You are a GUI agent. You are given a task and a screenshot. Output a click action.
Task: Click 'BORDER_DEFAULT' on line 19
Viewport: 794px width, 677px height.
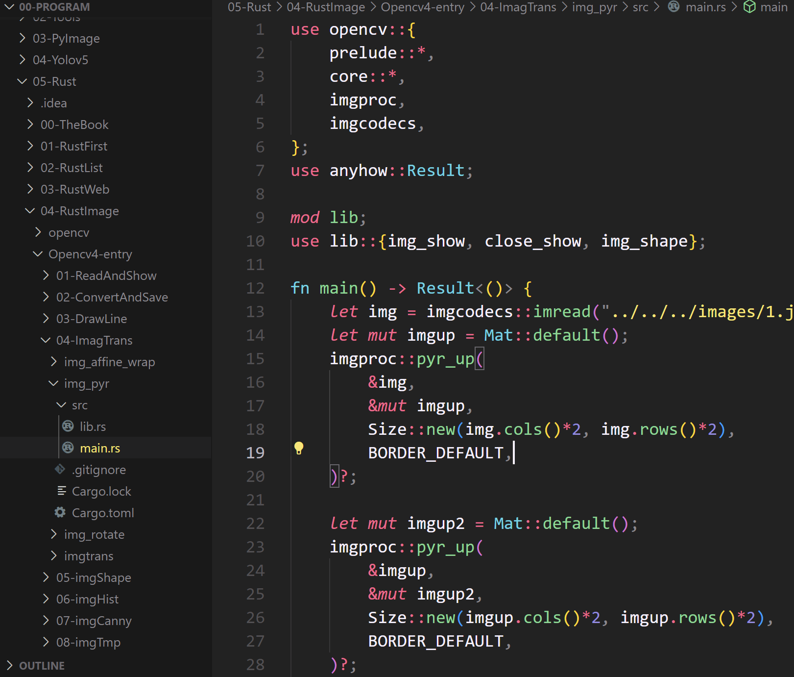coord(435,452)
